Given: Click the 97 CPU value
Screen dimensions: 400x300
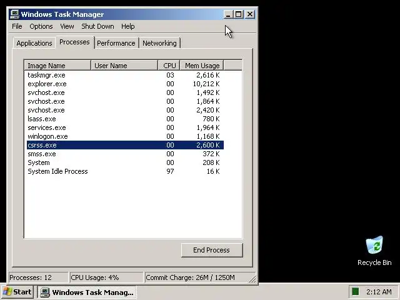Looking at the screenshot, I should pyautogui.click(x=170, y=171).
